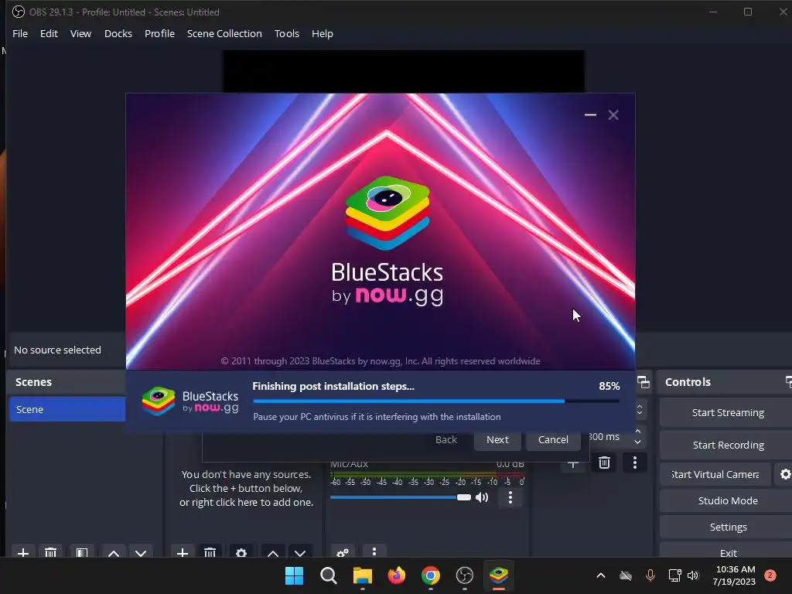This screenshot has height=594, width=792.
Task: Remove configurable transition with trash icon
Action: (604, 463)
